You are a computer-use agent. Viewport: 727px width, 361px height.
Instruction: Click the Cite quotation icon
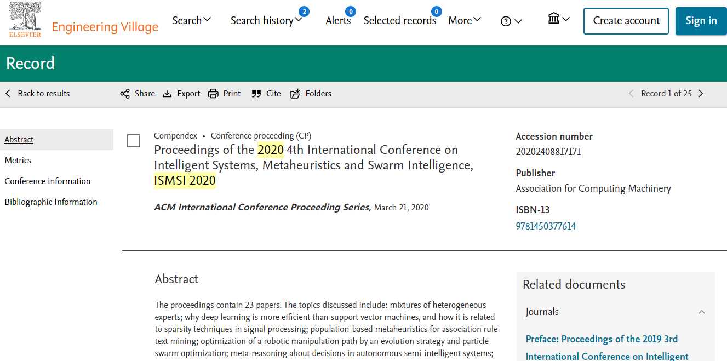pos(256,94)
